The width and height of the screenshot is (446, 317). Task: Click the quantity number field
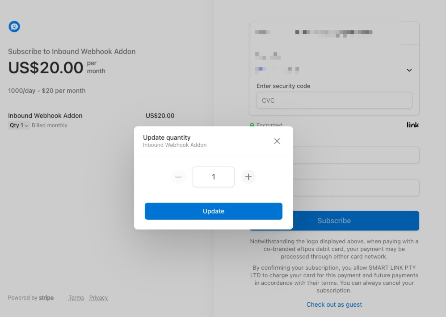click(x=214, y=177)
